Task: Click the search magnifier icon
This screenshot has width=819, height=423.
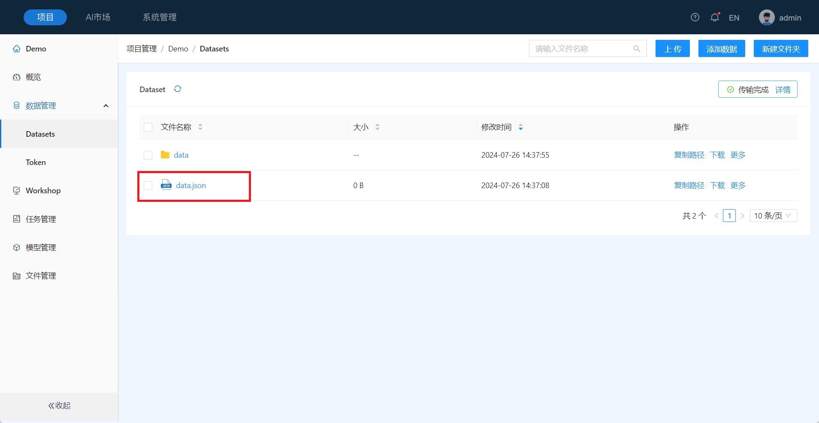Action: (x=637, y=49)
